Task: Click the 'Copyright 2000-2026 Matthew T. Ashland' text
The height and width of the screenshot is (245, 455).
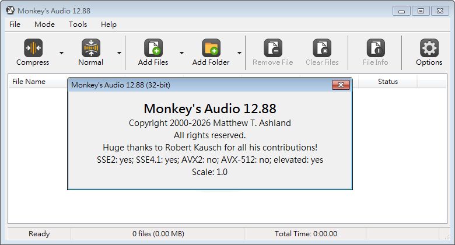Action: point(210,123)
